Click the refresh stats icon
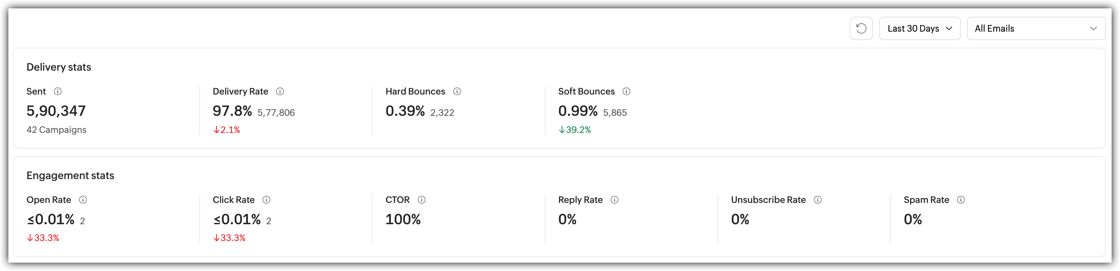 tap(861, 29)
